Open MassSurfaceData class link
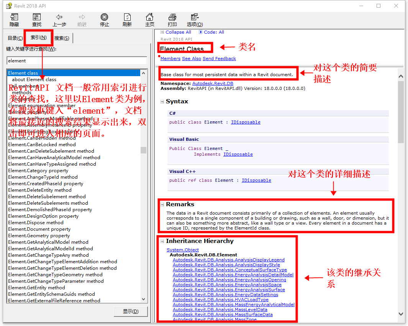The width and height of the screenshot is (408, 326). (223, 315)
